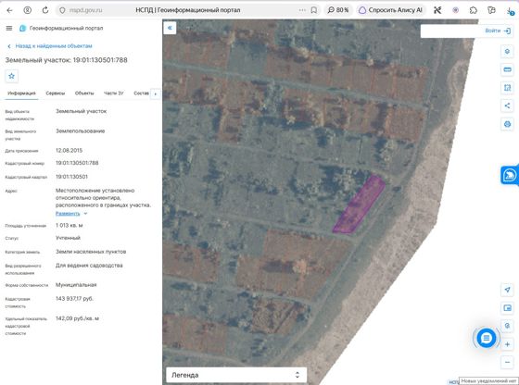
Task: Click the share map icon
Action: (507, 106)
